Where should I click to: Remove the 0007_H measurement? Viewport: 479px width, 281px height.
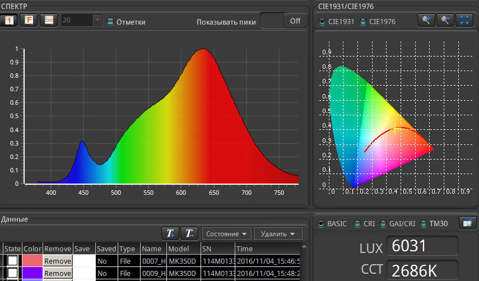tap(58, 261)
